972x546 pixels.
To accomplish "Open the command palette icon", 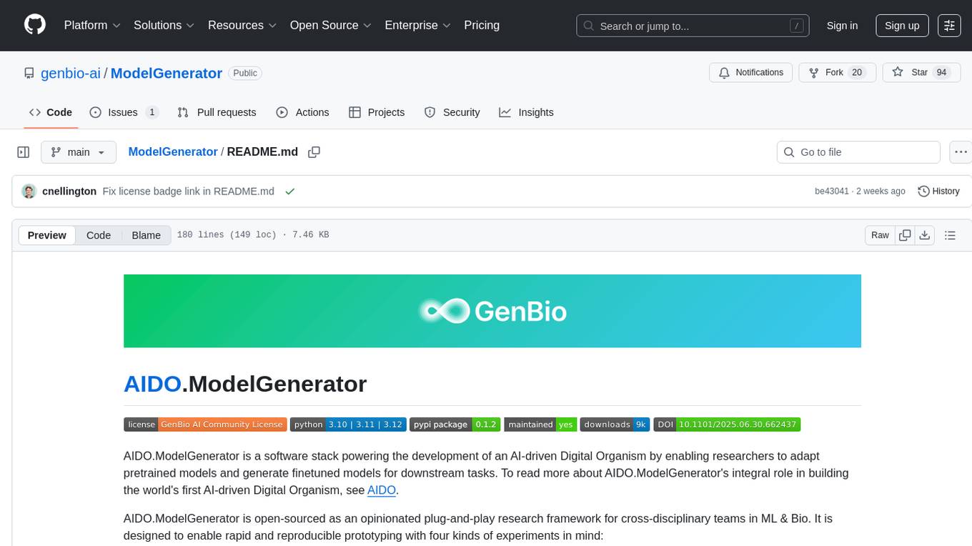I will 949,25.
